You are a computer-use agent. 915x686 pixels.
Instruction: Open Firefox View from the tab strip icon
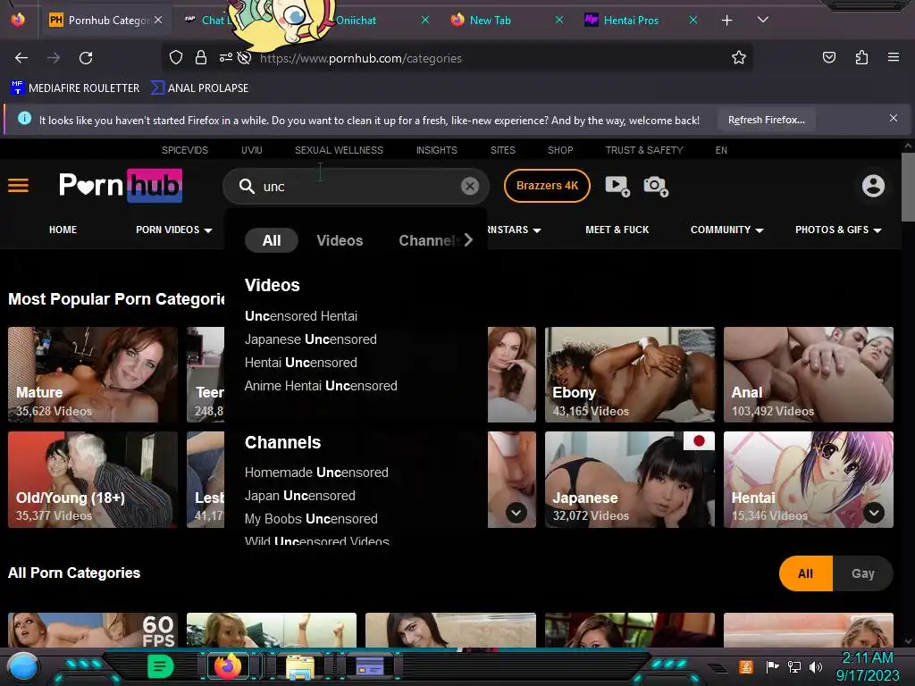pyautogui.click(x=18, y=20)
